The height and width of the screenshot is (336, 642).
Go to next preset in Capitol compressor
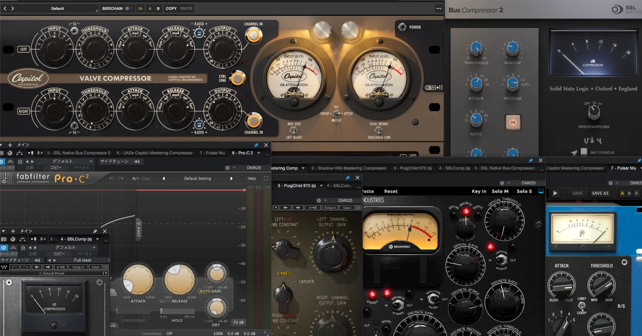click(x=13, y=8)
